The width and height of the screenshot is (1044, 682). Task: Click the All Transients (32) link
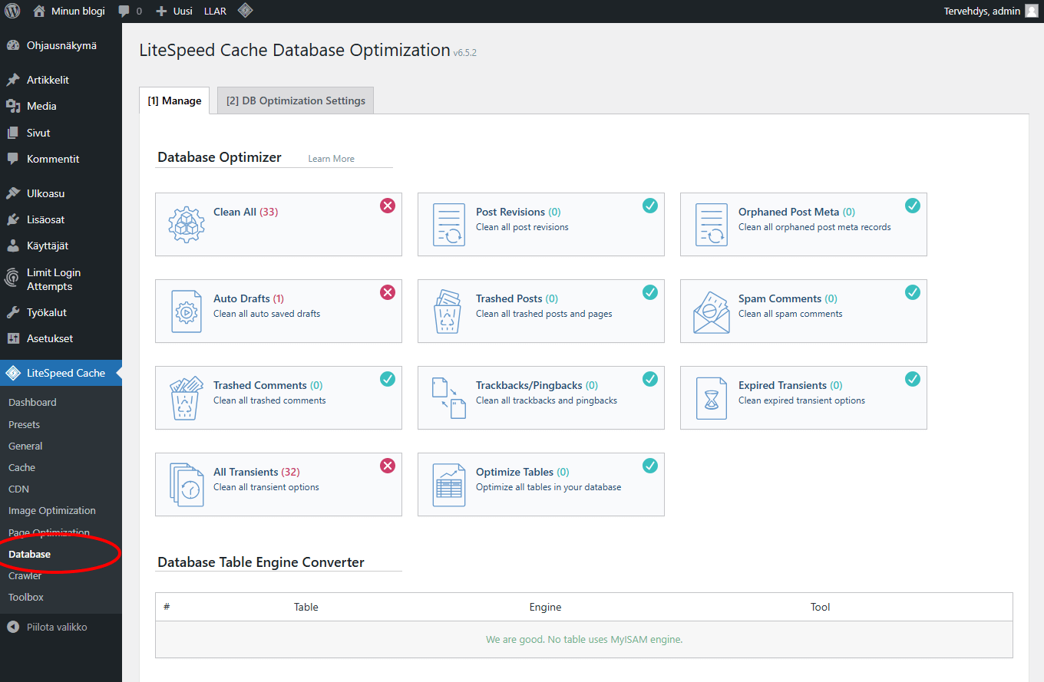[x=256, y=472]
